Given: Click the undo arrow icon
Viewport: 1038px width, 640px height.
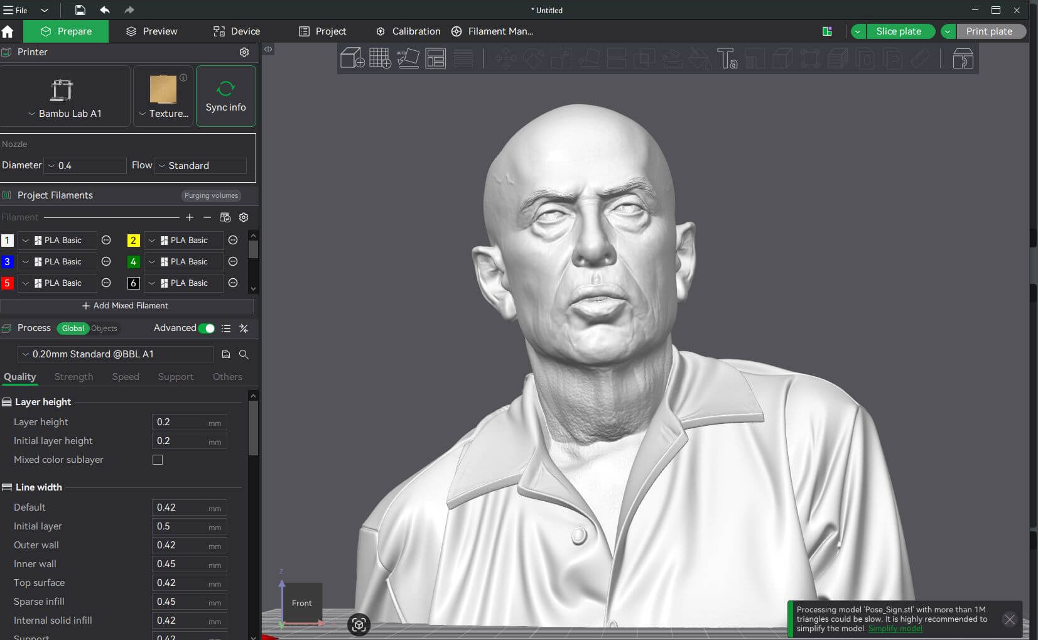Looking at the screenshot, I should (x=105, y=10).
